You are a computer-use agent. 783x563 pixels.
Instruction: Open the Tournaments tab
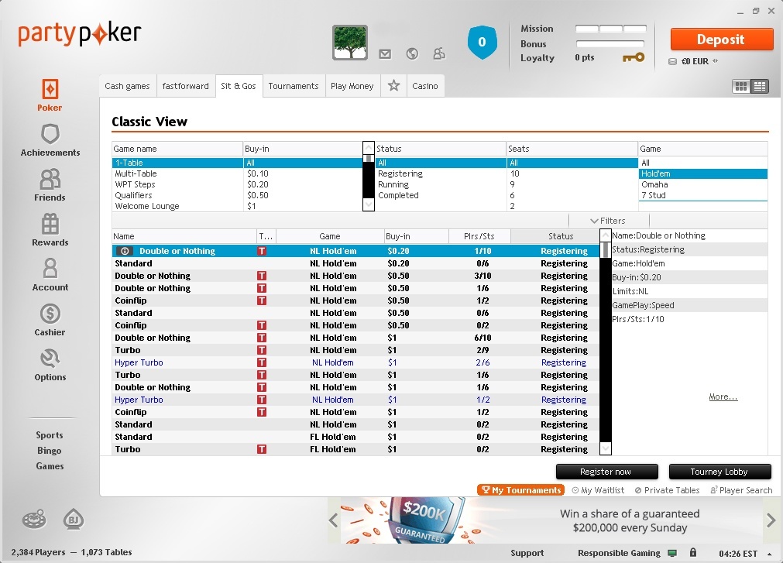tap(294, 86)
